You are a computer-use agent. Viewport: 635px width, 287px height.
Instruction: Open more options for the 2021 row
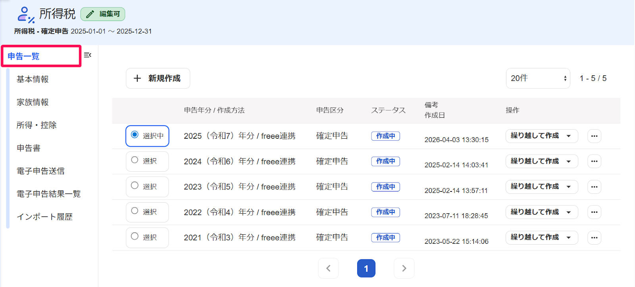click(x=594, y=237)
